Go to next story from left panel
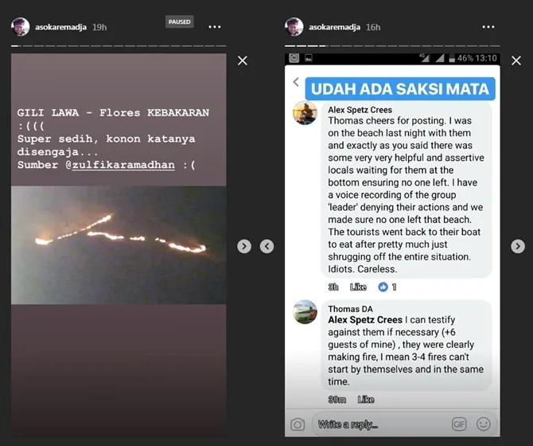Viewport: 533px width, 446px height. (244, 246)
